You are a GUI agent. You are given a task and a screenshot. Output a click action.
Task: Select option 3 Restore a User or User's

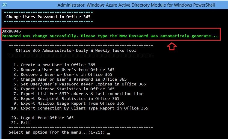(63, 74)
